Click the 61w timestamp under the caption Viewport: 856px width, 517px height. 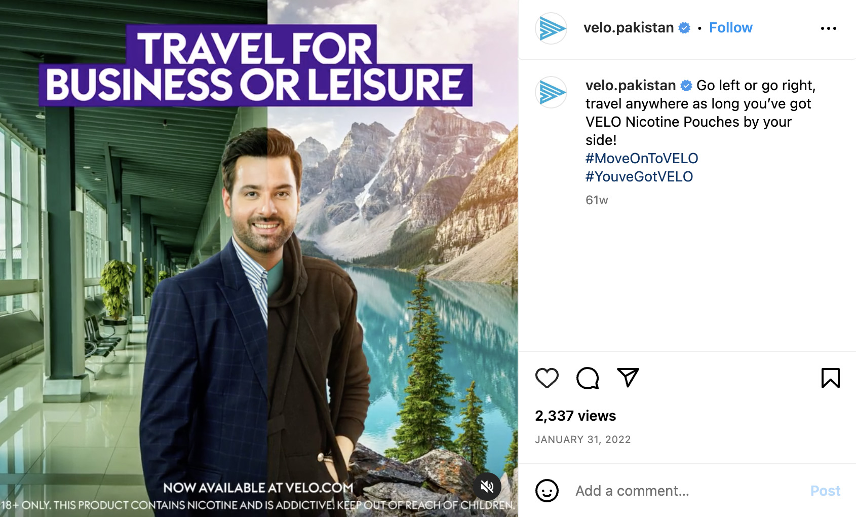[x=597, y=200]
